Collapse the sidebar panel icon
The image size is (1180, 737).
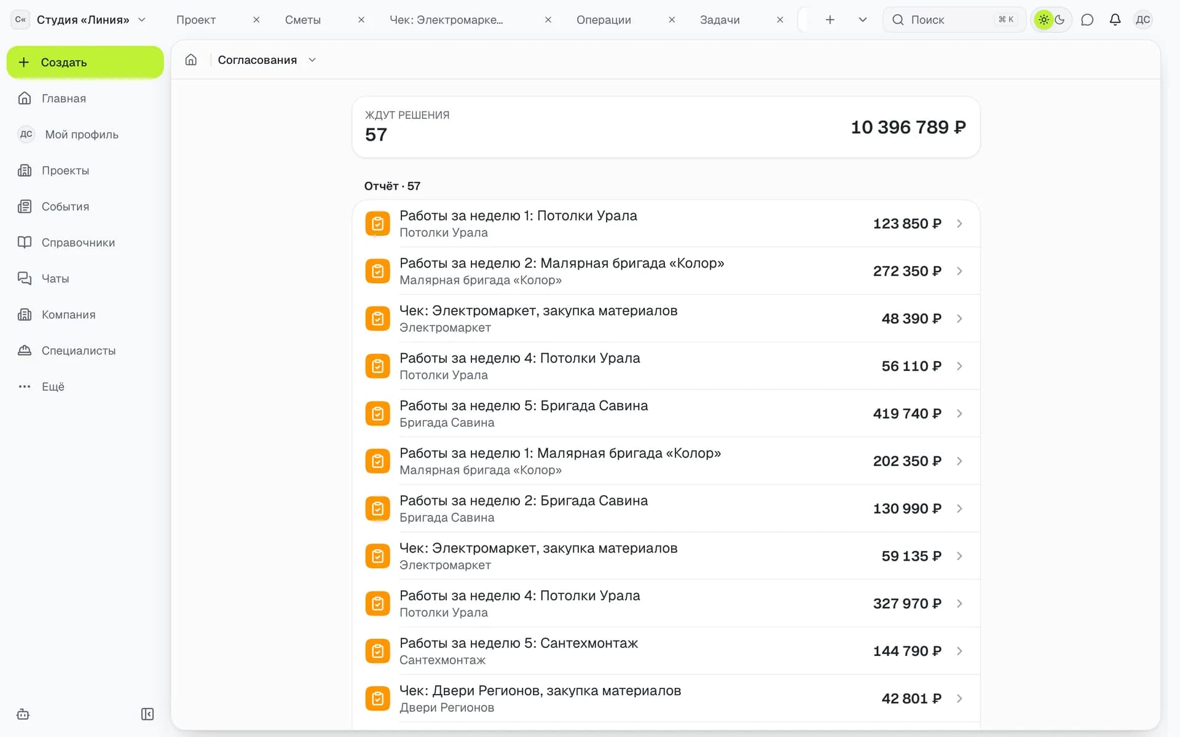pyautogui.click(x=147, y=714)
